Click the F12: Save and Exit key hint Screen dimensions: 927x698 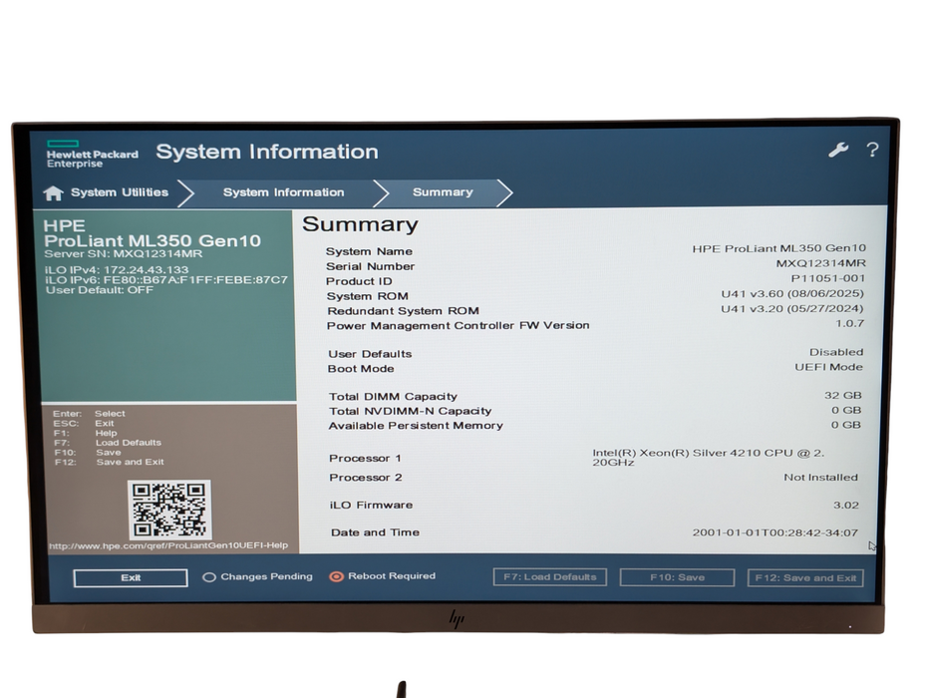(x=110, y=462)
